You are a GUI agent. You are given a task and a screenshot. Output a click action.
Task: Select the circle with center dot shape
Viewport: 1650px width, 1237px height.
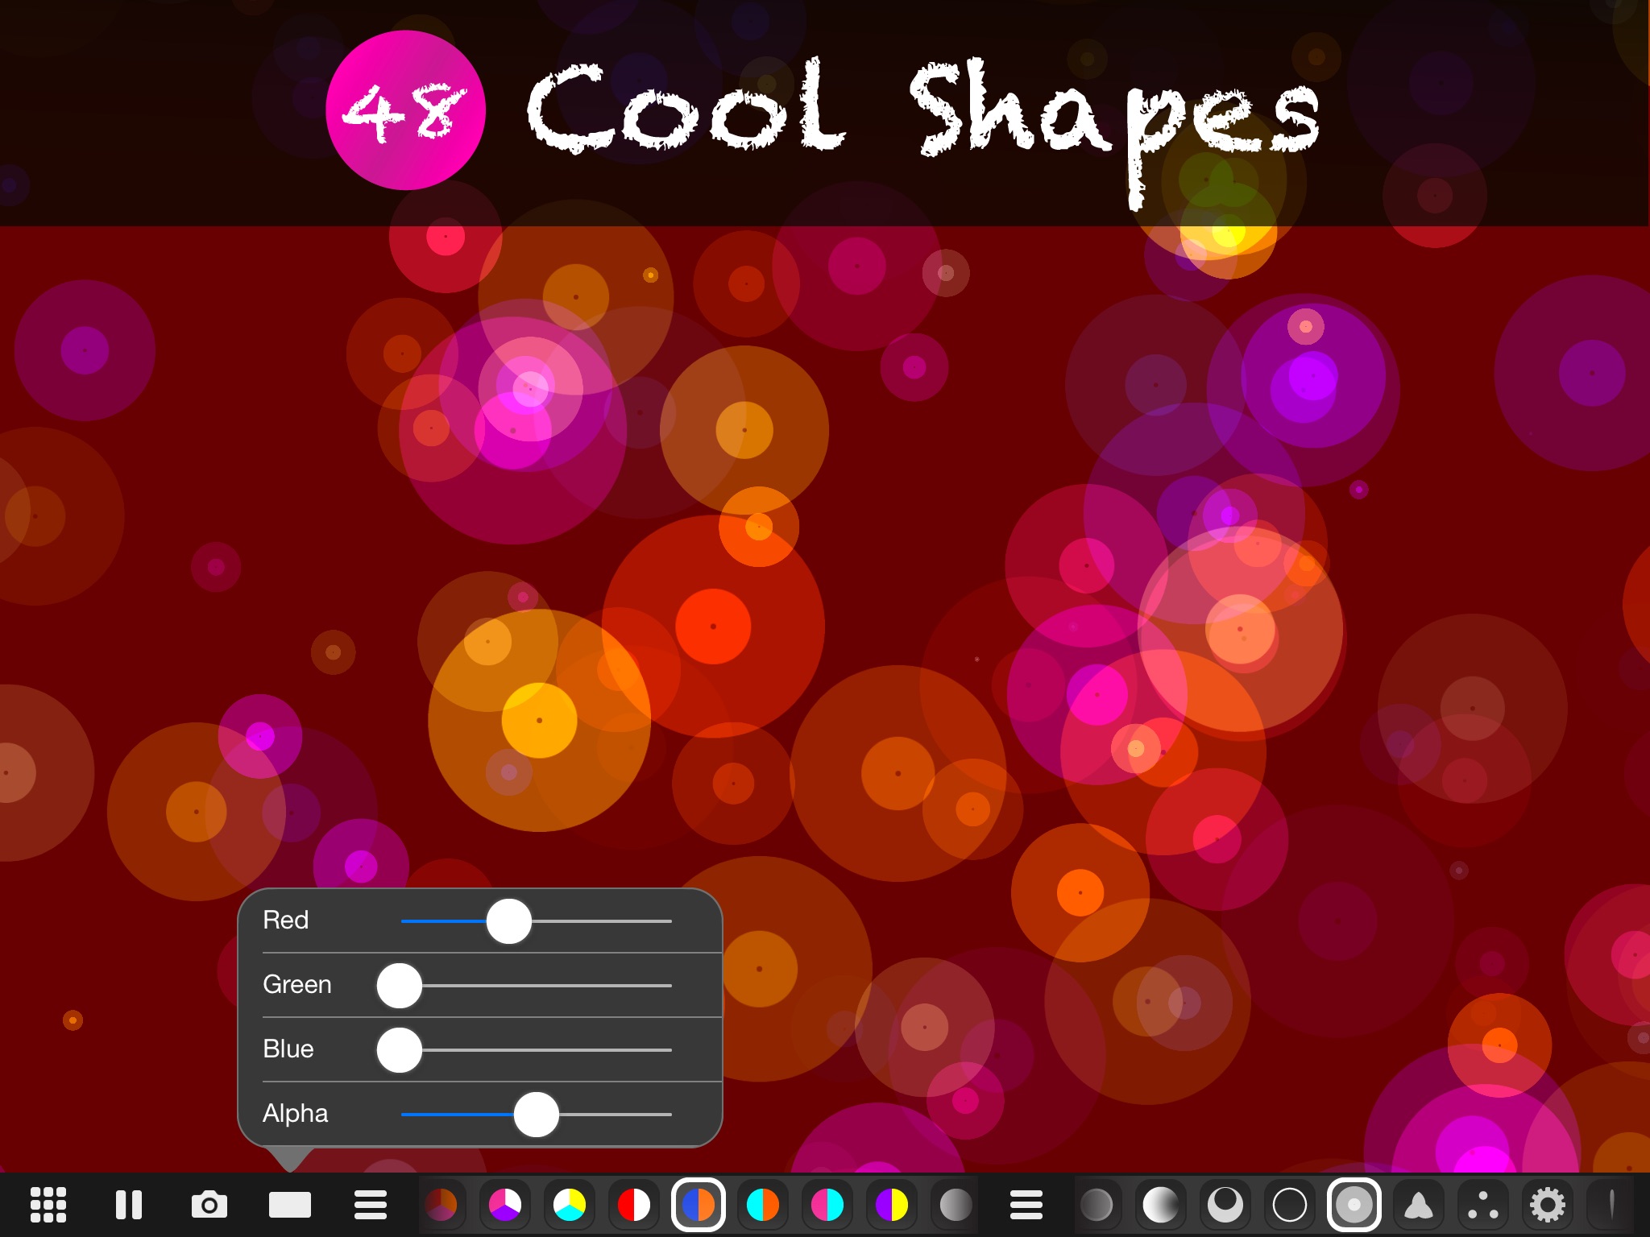(x=1354, y=1205)
